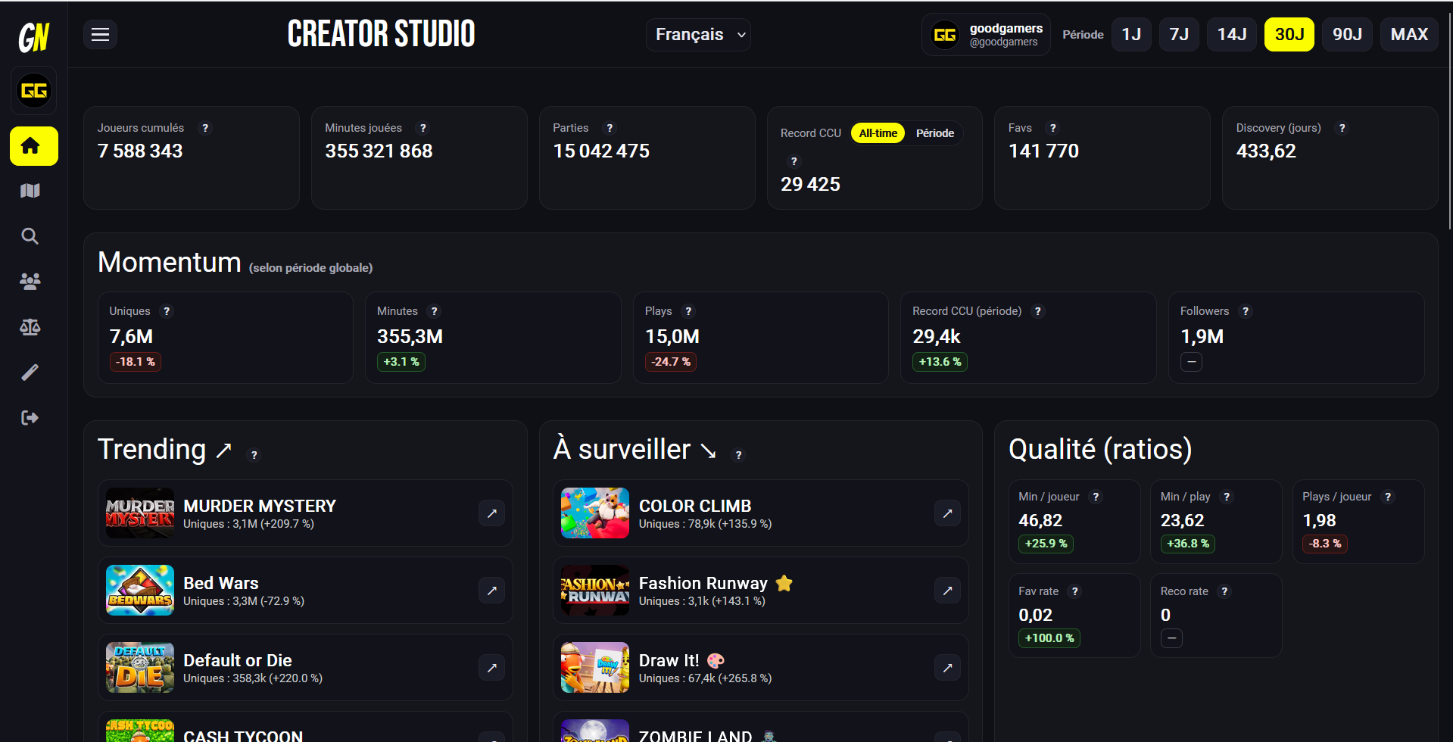Viewport: 1453px width, 742px height.
Task: Switch Record CCU to All-time
Action: point(878,133)
